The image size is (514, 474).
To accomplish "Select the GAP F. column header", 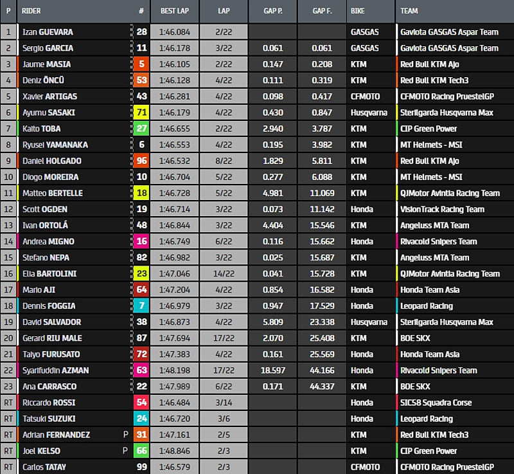I will tap(322, 11).
